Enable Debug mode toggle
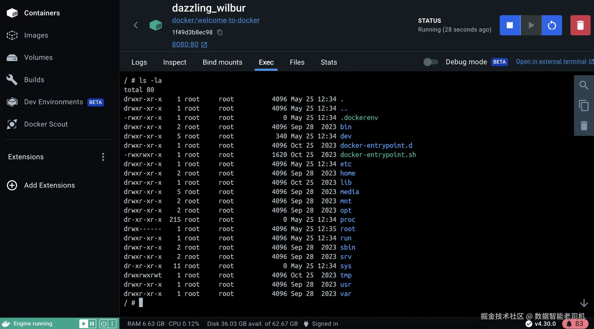Image resolution: width=594 pixels, height=329 pixels. [430, 62]
